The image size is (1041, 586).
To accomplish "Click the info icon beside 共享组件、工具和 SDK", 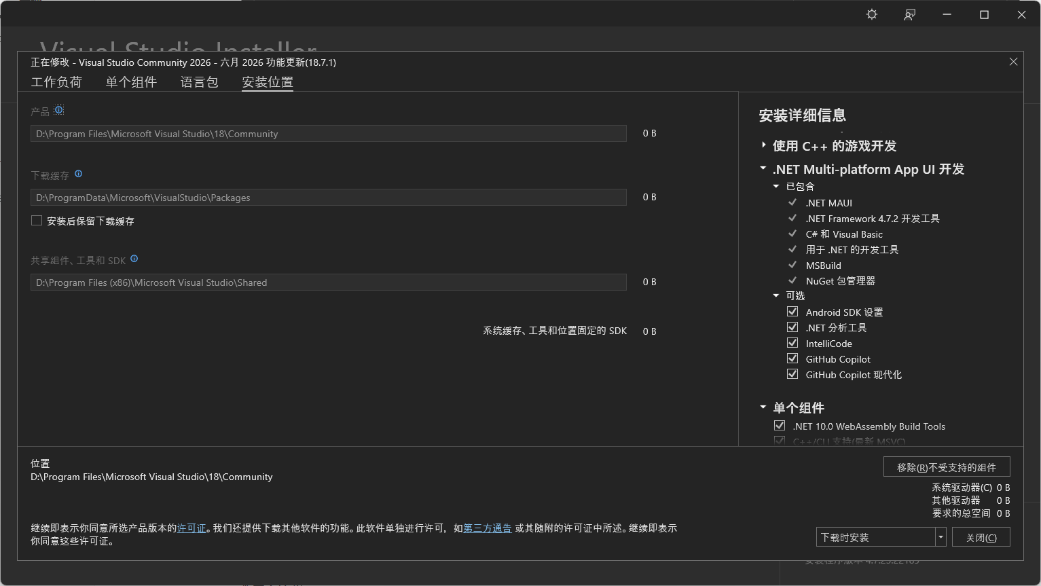I will [x=134, y=259].
